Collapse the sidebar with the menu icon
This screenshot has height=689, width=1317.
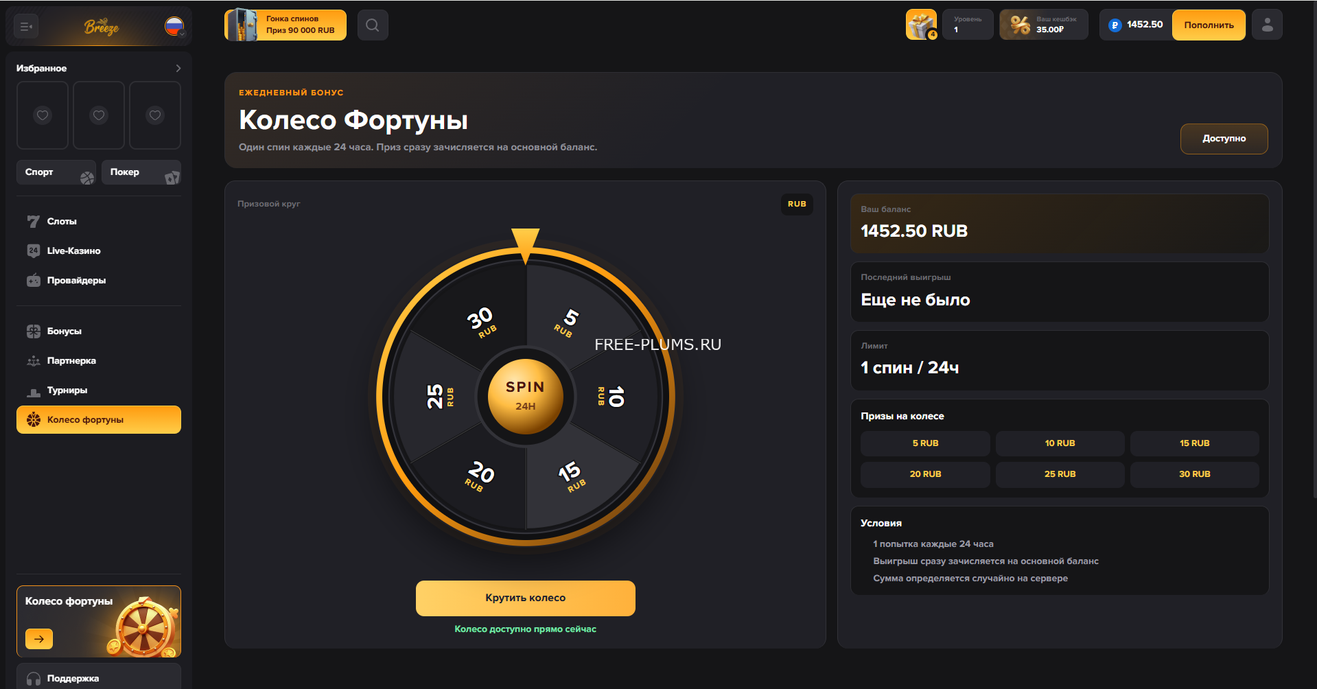coord(26,27)
